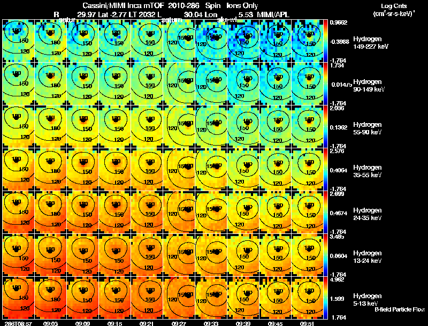This screenshot has height=326, width=428.
Task: Click the 09:15 time label
Action: point(114,323)
